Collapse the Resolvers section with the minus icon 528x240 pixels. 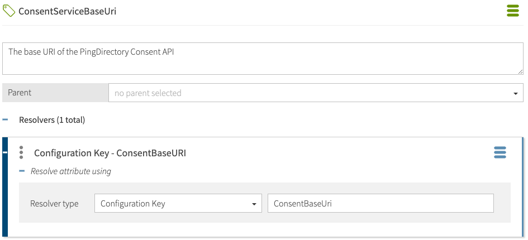coord(6,119)
